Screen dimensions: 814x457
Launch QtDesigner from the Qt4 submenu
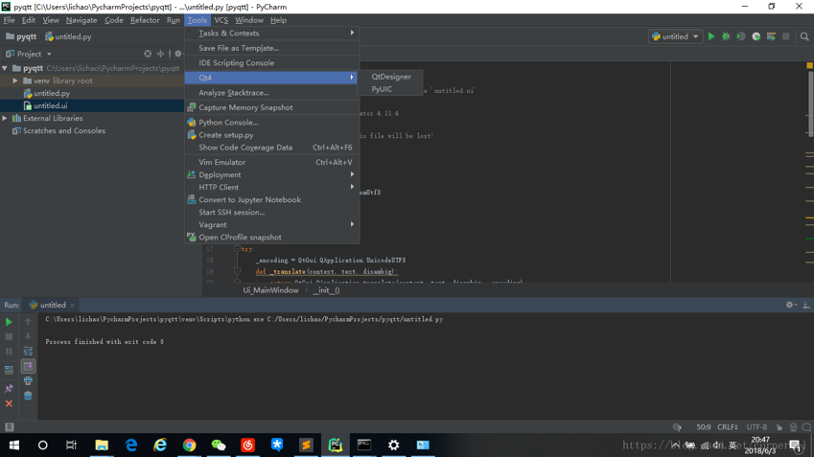(x=390, y=77)
